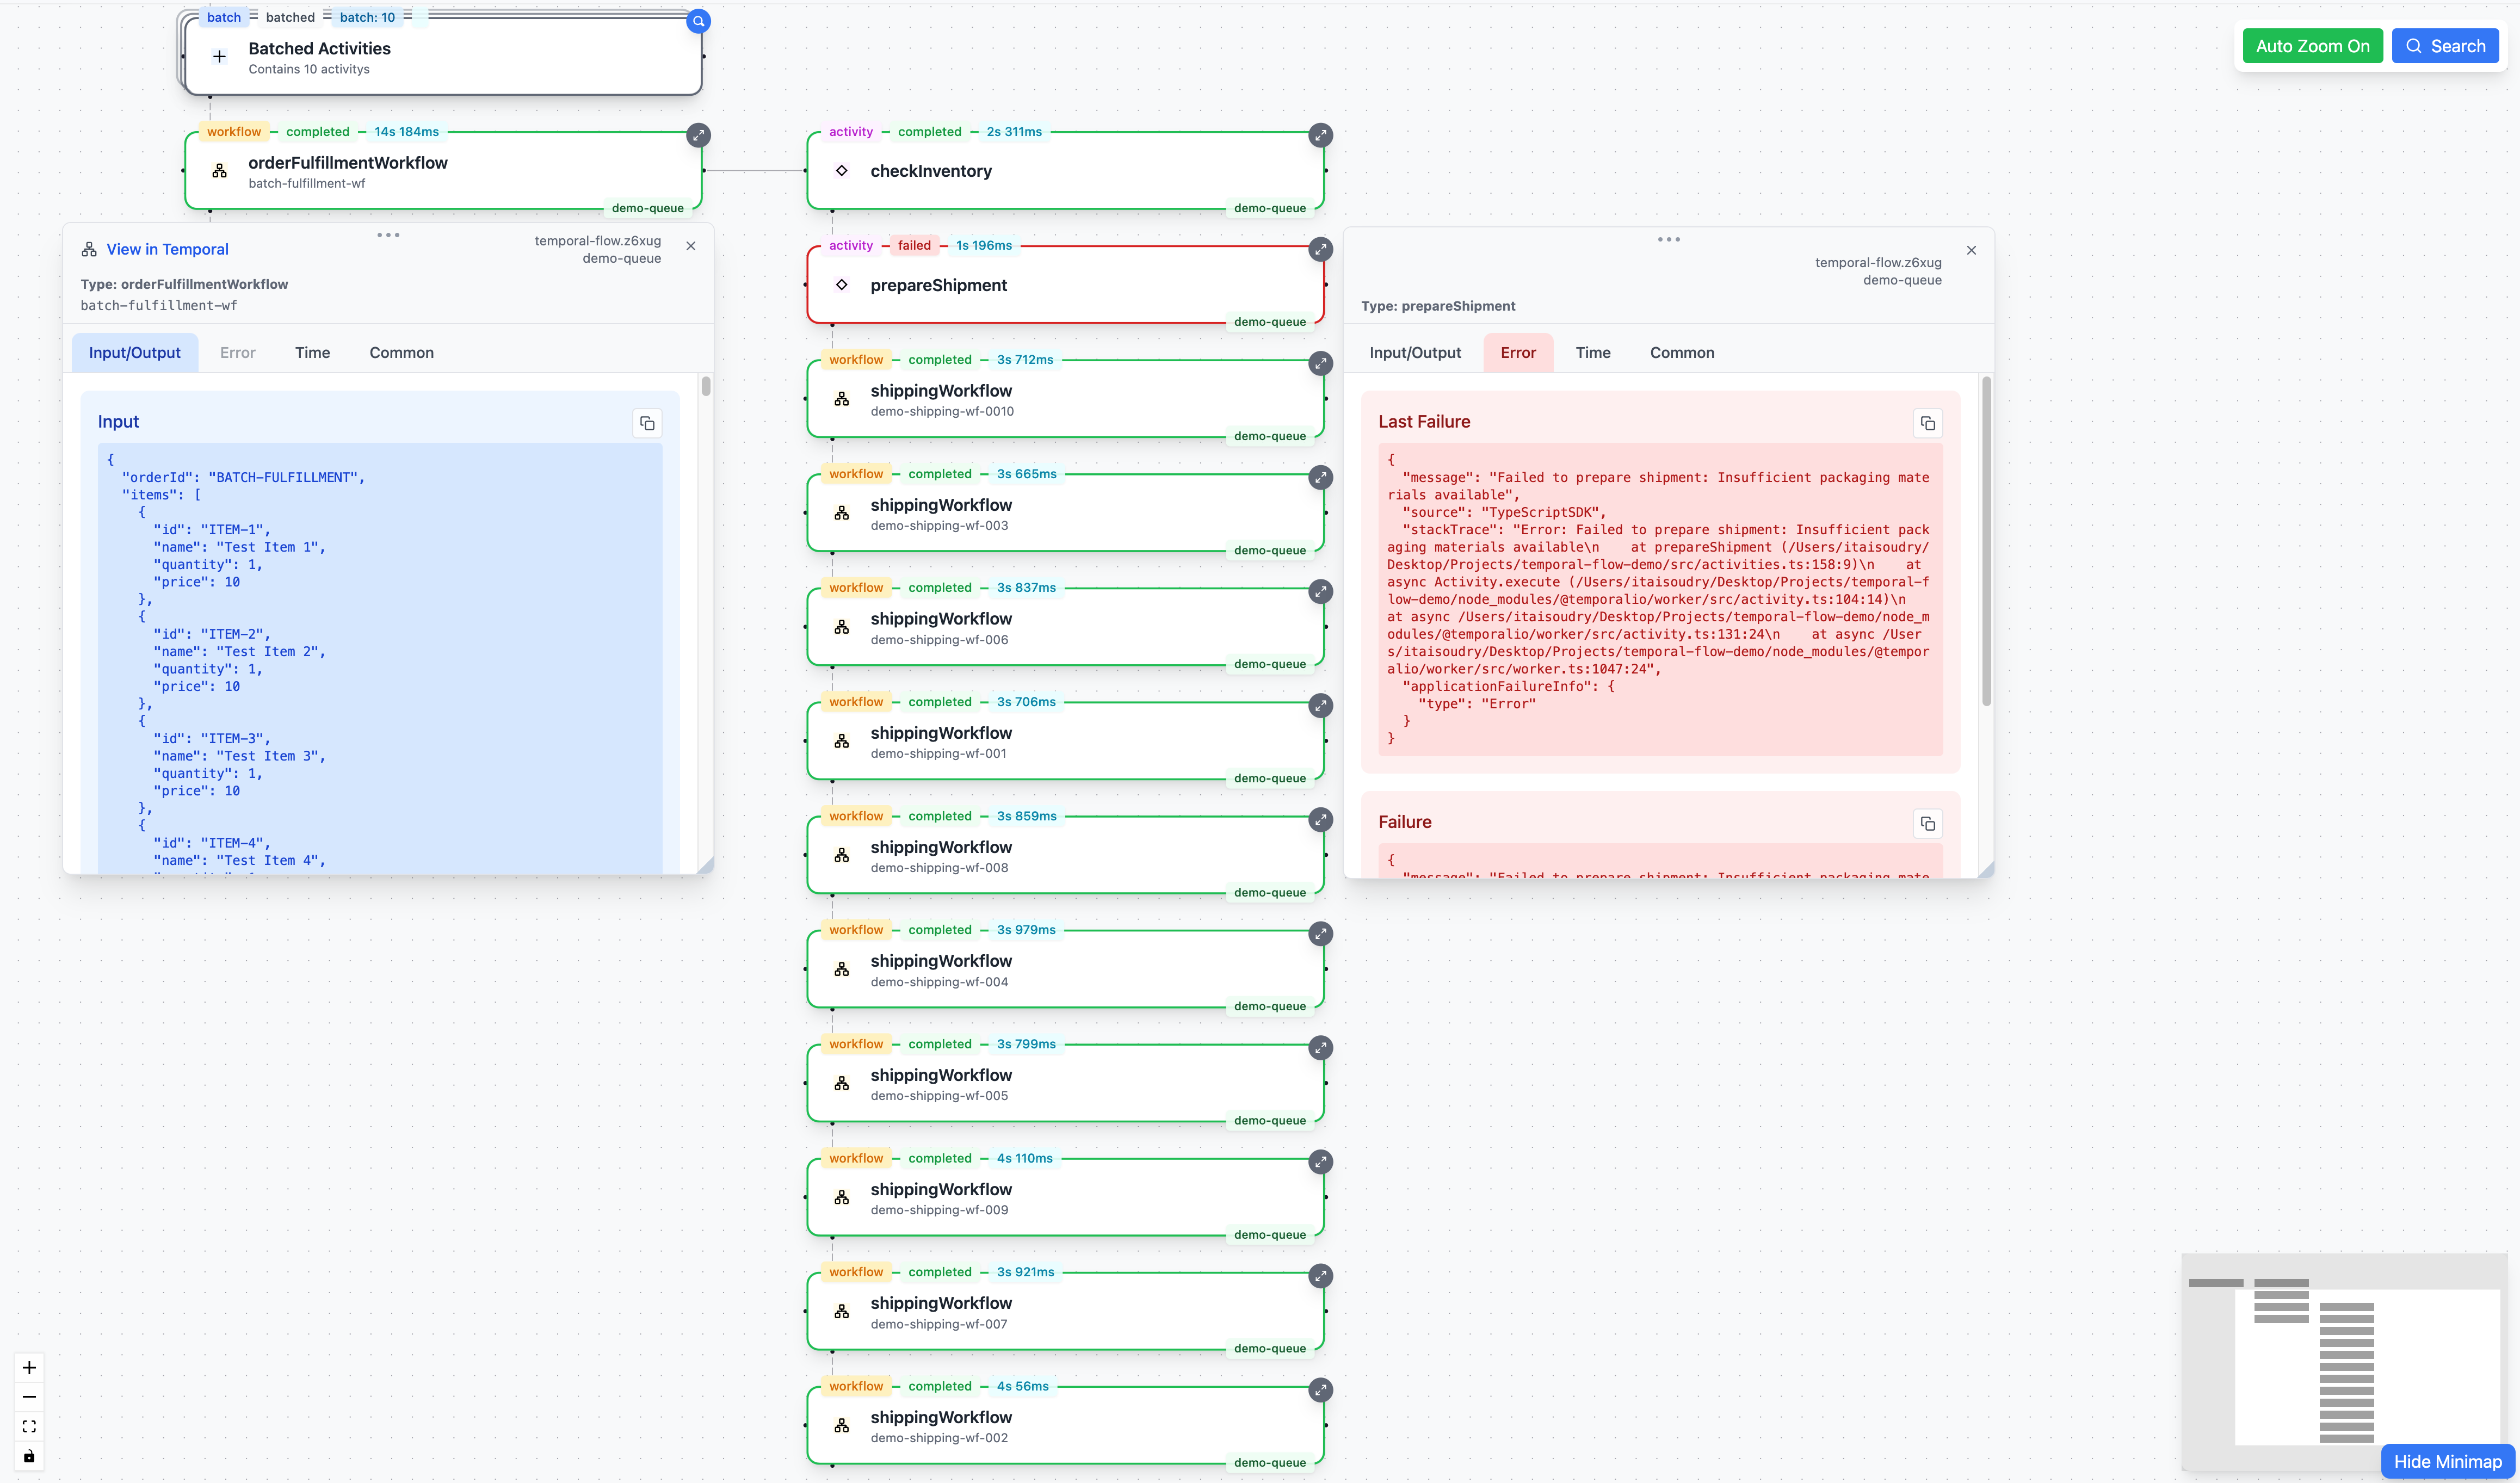
Task: Hide the minimap
Action: [2446, 1461]
